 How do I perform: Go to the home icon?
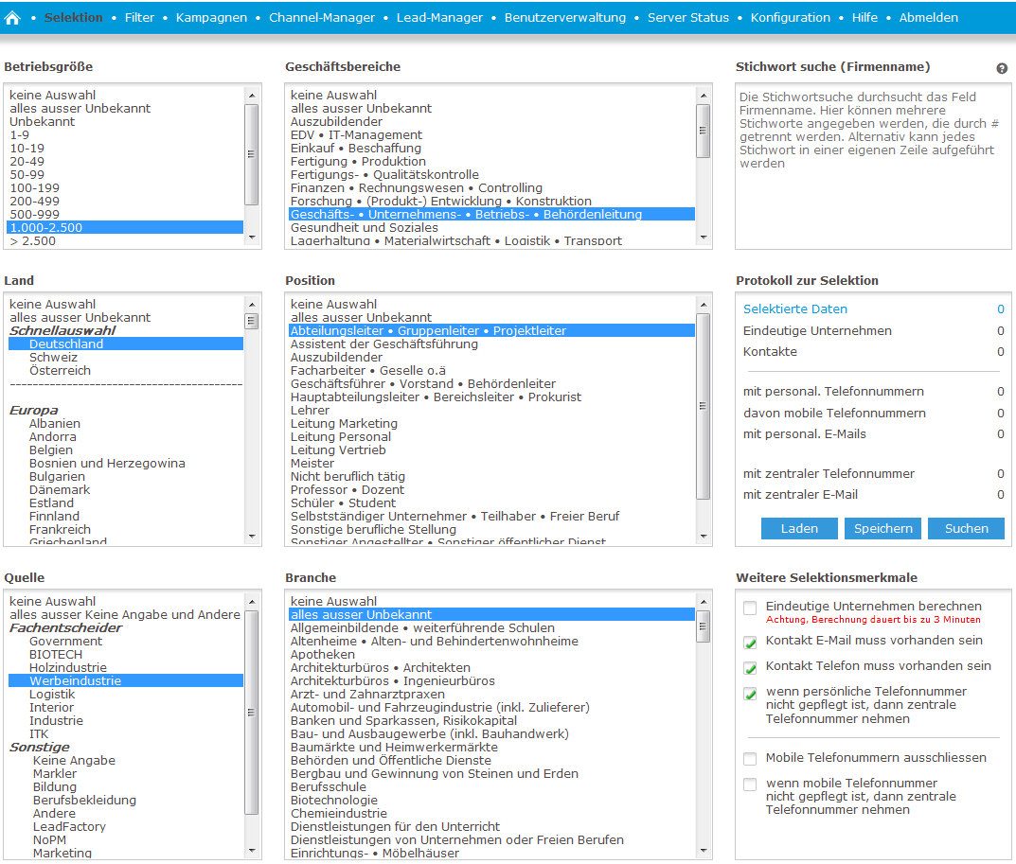click(12, 17)
